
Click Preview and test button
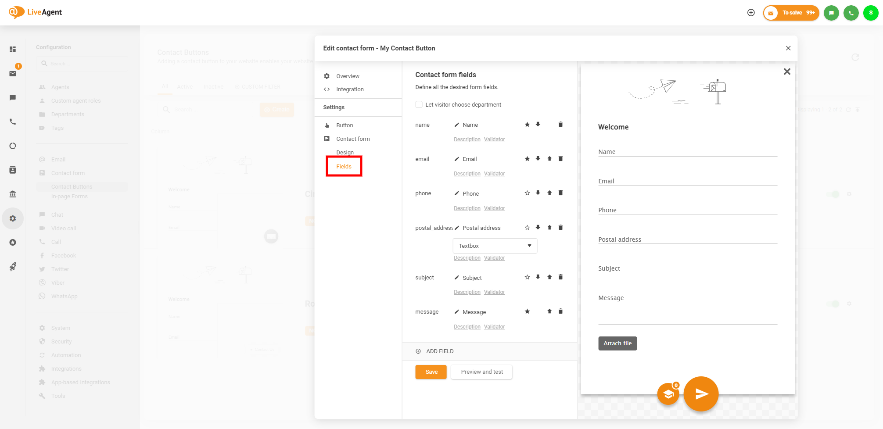[481, 372]
